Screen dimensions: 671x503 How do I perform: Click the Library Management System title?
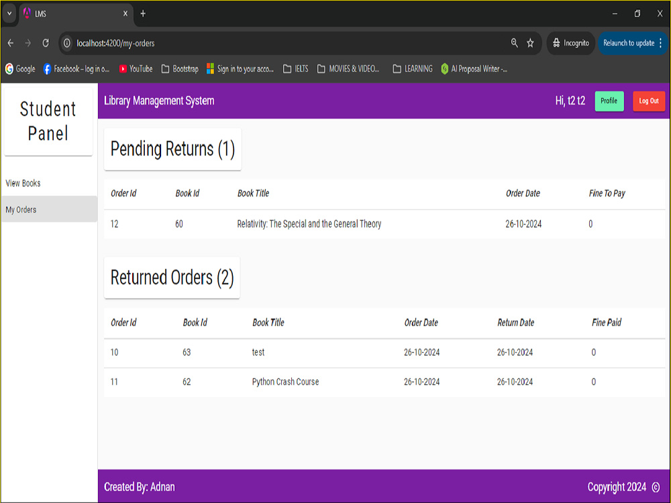(x=159, y=101)
